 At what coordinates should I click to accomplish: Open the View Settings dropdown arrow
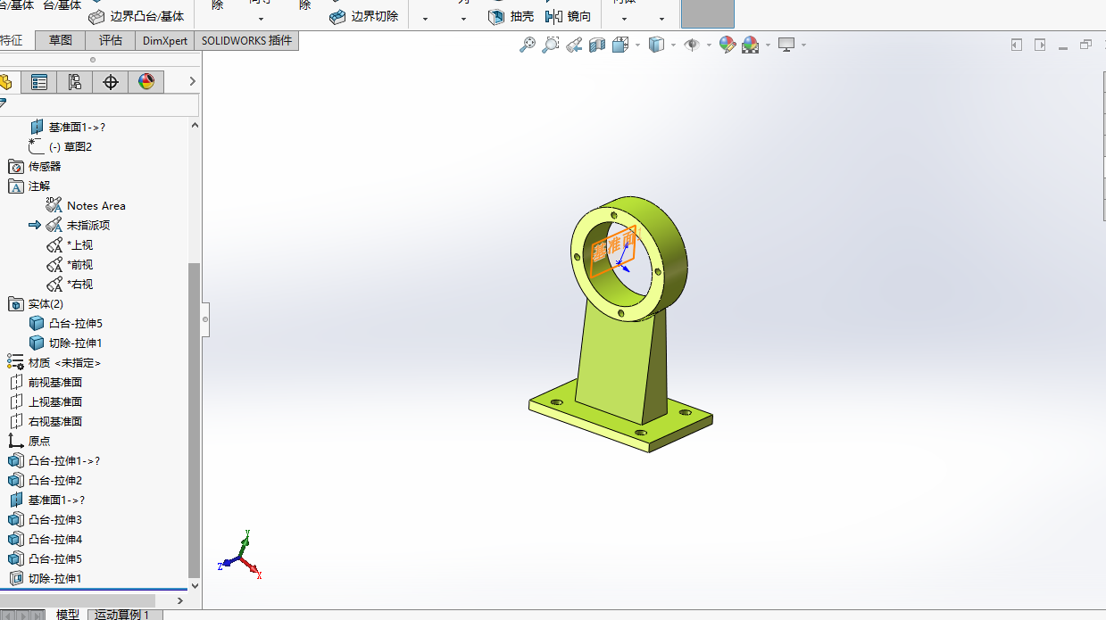coord(803,45)
